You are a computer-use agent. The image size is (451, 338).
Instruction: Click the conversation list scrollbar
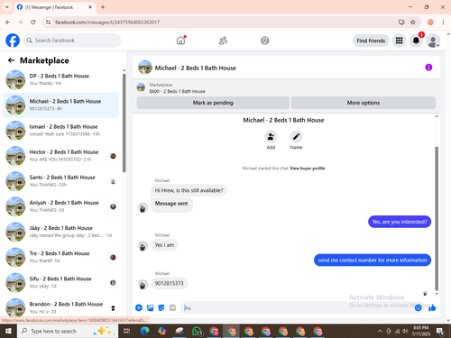tap(124, 123)
